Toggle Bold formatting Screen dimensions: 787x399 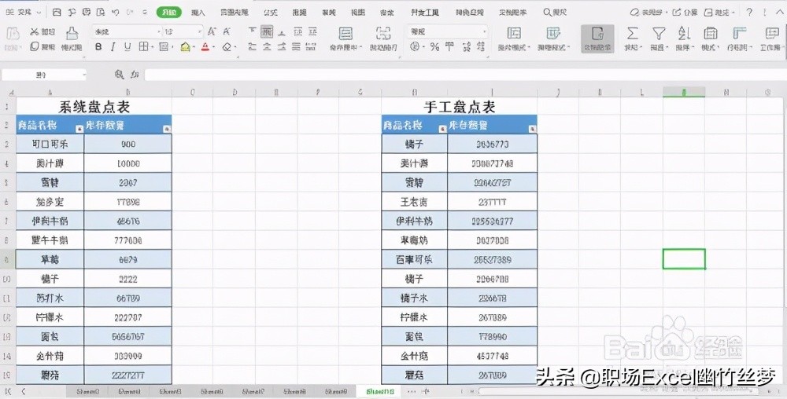(98, 46)
